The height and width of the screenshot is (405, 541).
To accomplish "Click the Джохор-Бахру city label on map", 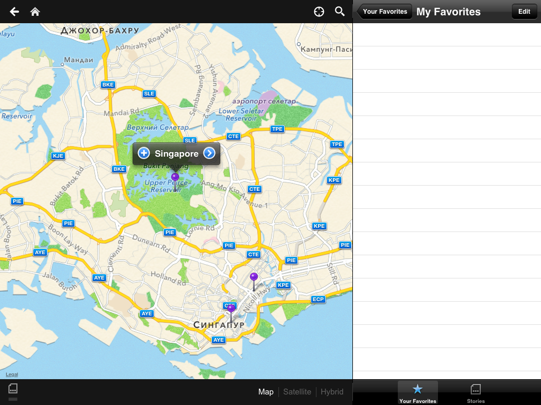I will [x=100, y=31].
